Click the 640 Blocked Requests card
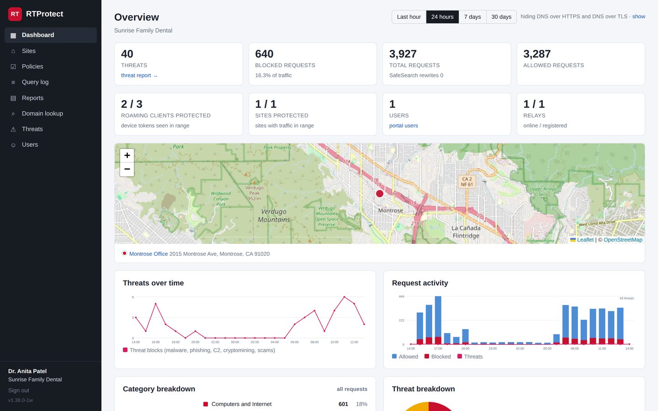This screenshot has width=658, height=411. pyautogui.click(x=313, y=64)
